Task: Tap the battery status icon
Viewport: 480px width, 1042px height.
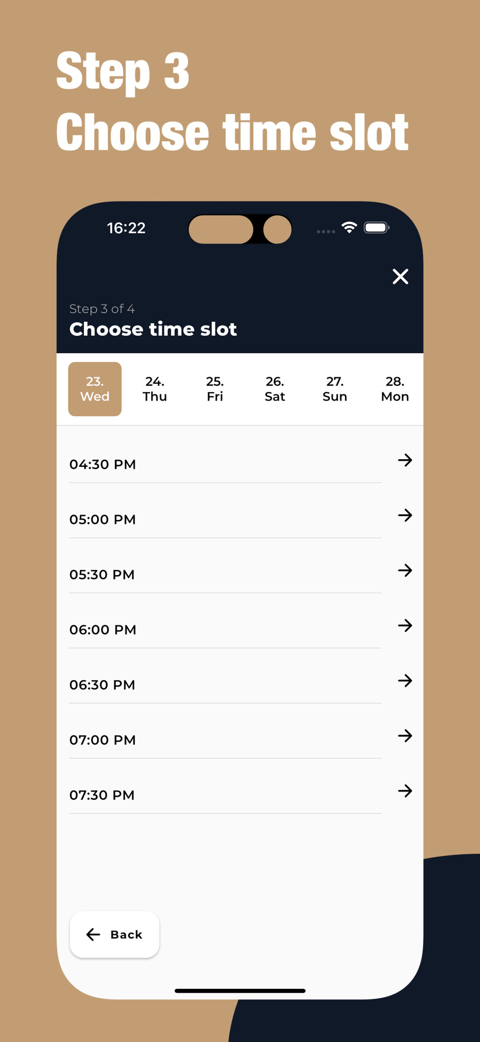Action: click(x=377, y=228)
